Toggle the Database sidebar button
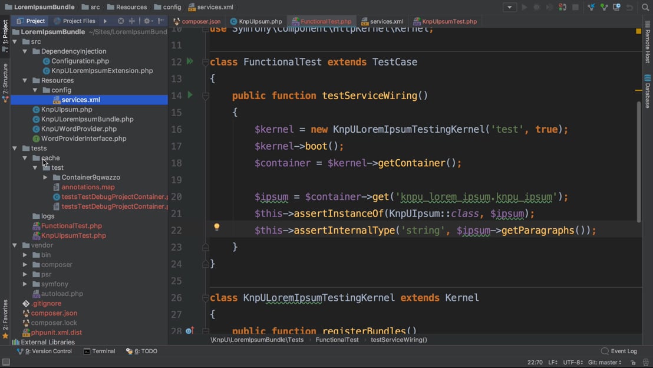Screen dimensions: 653x368 tap(648, 91)
